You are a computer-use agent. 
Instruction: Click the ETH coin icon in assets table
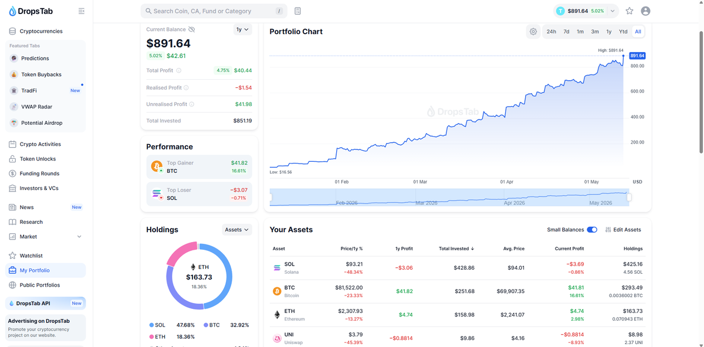(277, 315)
